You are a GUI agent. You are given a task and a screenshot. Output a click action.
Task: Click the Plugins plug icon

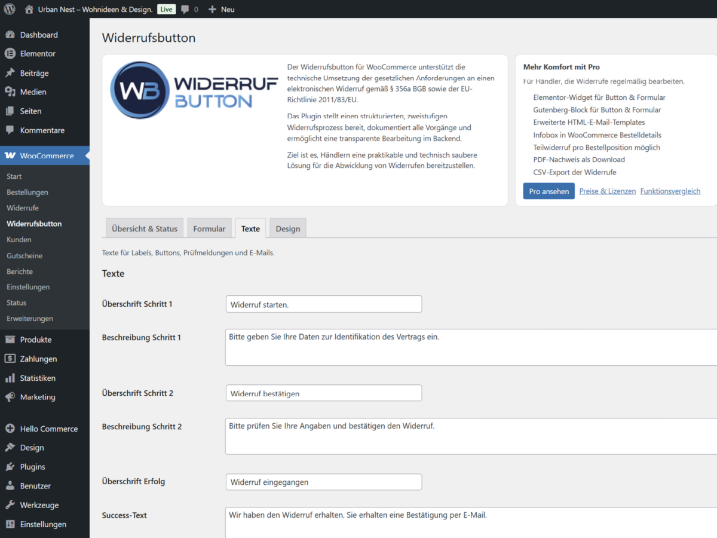10,467
